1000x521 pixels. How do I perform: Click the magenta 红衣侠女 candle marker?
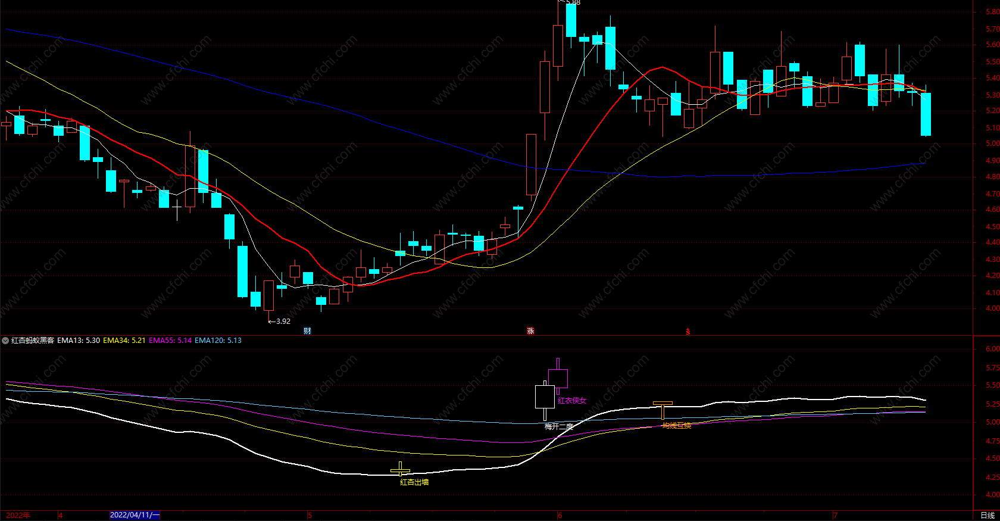point(558,376)
